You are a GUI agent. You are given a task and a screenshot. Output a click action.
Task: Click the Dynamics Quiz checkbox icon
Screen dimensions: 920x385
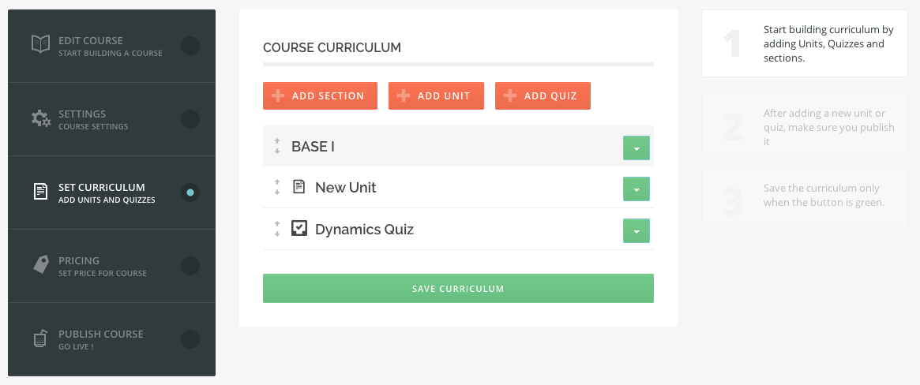299,228
